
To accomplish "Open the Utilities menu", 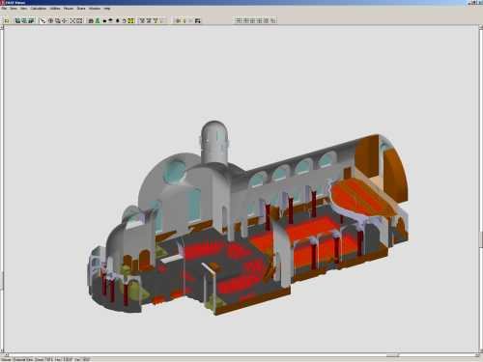I will pyautogui.click(x=55, y=9).
